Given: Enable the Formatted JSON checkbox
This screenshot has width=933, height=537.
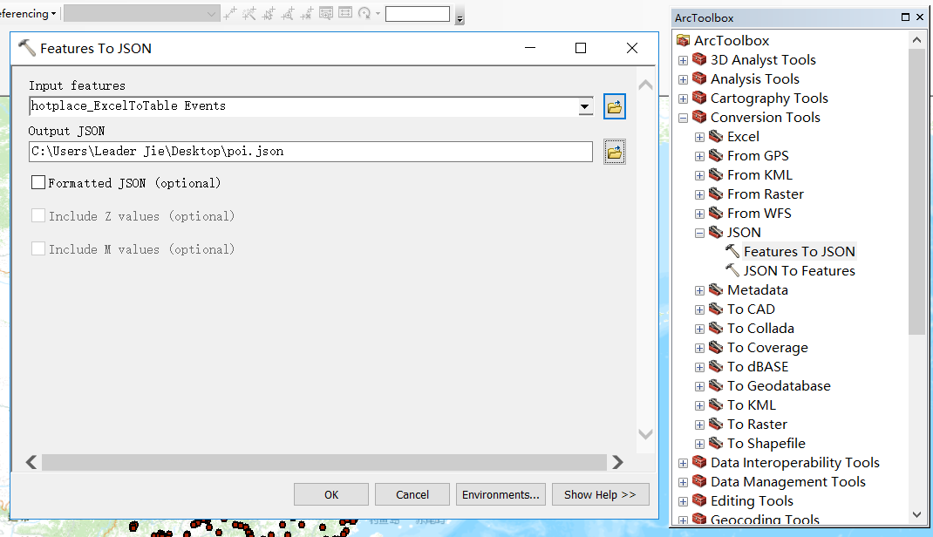Looking at the screenshot, I should (x=38, y=182).
